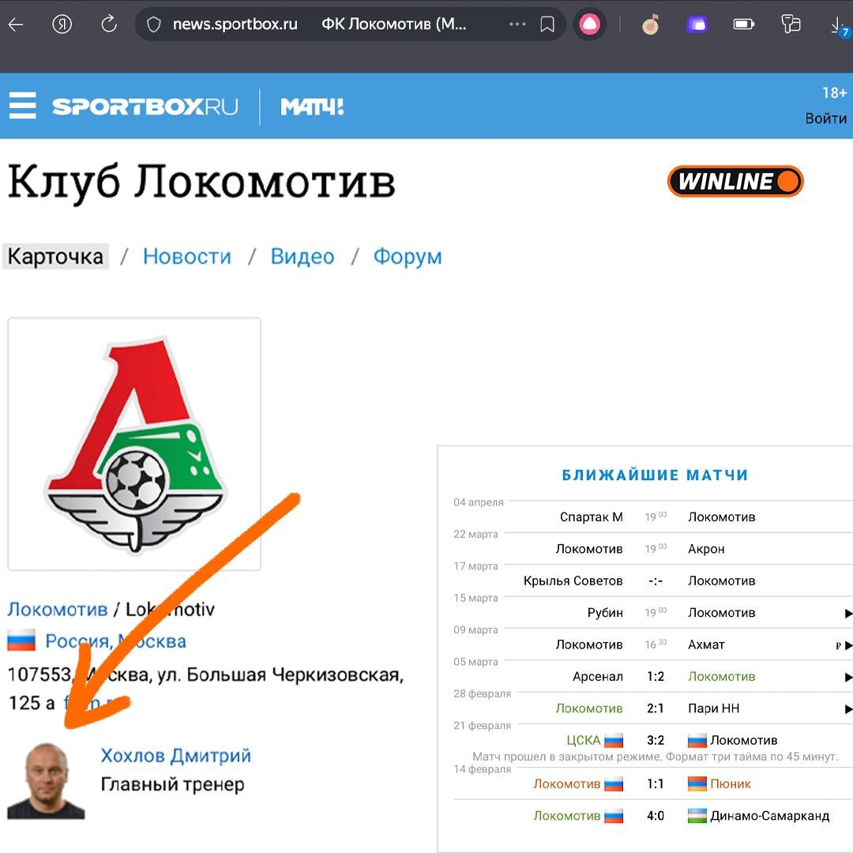
Task: Click the purple extension icon
Action: (x=697, y=24)
